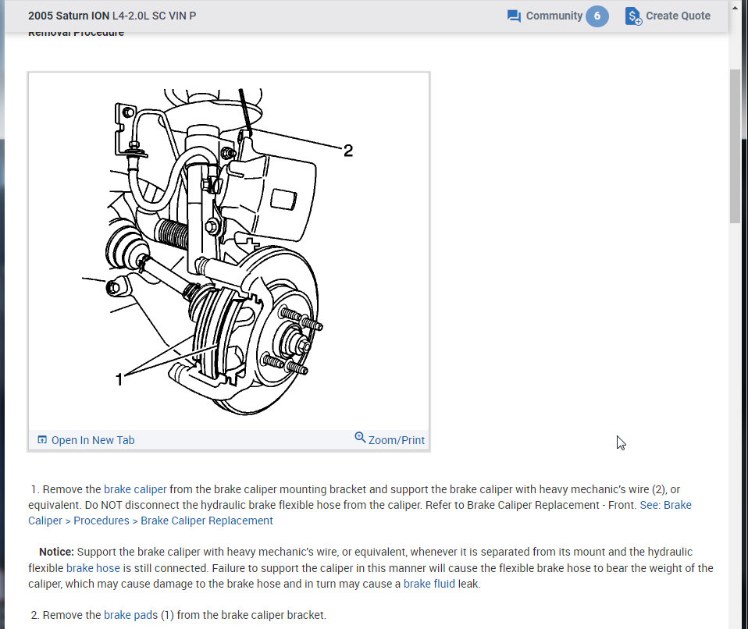The image size is (748, 629).
Task: Follow the brake hose link in Notice
Action: click(x=93, y=568)
